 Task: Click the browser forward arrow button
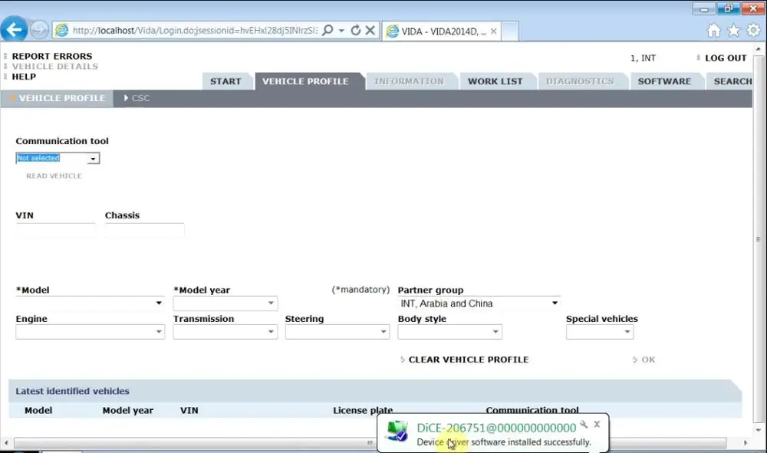pos(39,31)
